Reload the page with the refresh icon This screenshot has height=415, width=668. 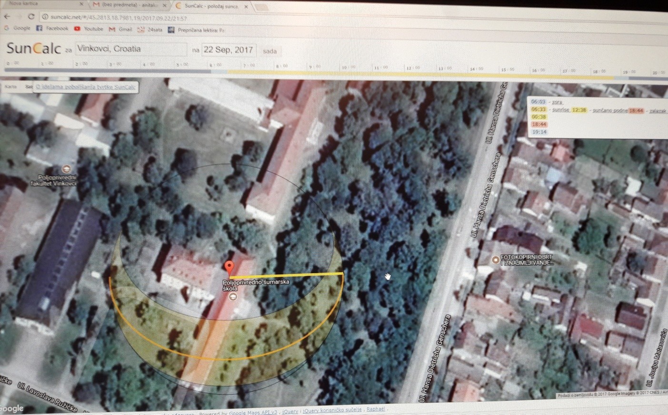[x=31, y=17]
